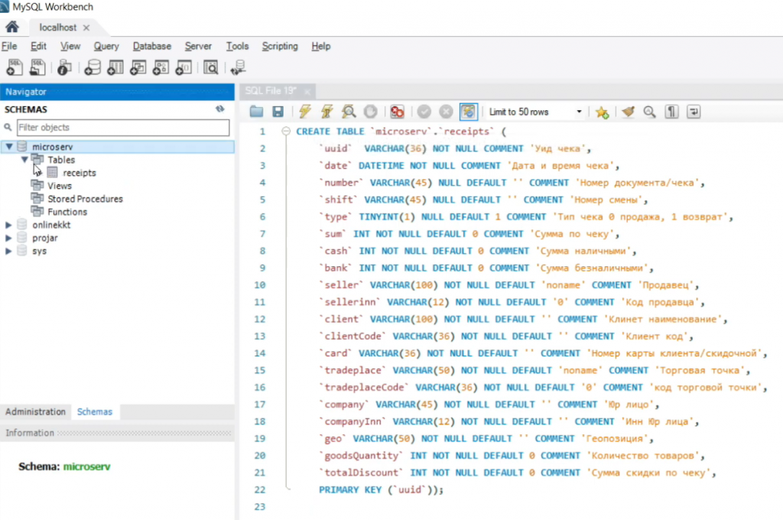The image size is (783, 520).
Task: Save the script to file
Action: (278, 112)
